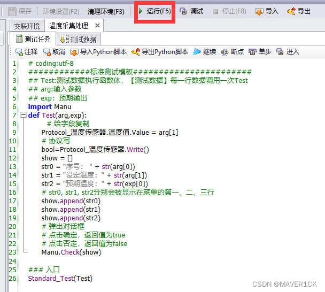
Task: Click the 'show = []' line
Action: (x=57, y=158)
